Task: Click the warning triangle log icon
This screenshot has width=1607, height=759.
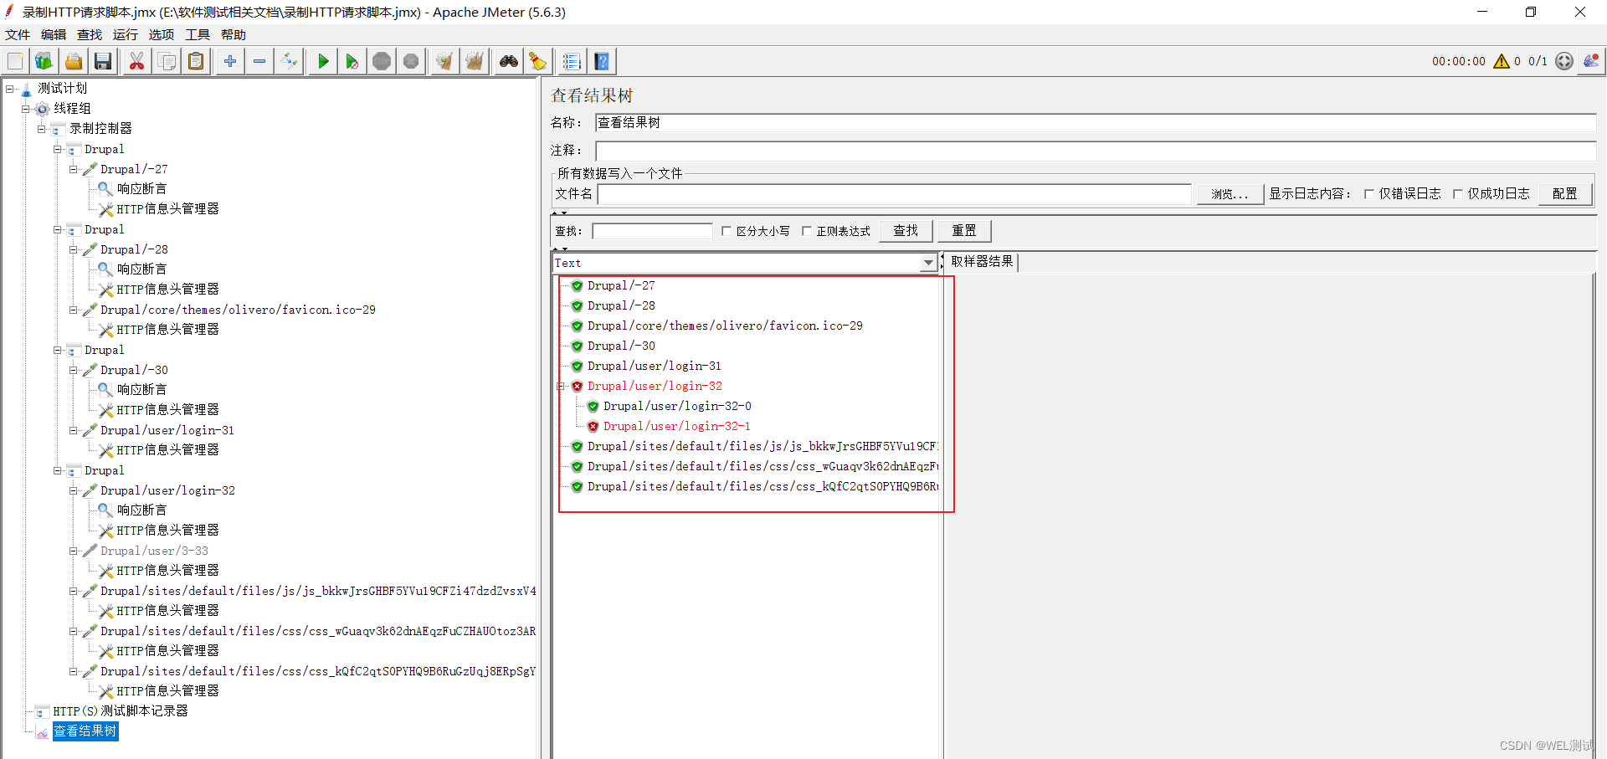Action: (x=1502, y=61)
